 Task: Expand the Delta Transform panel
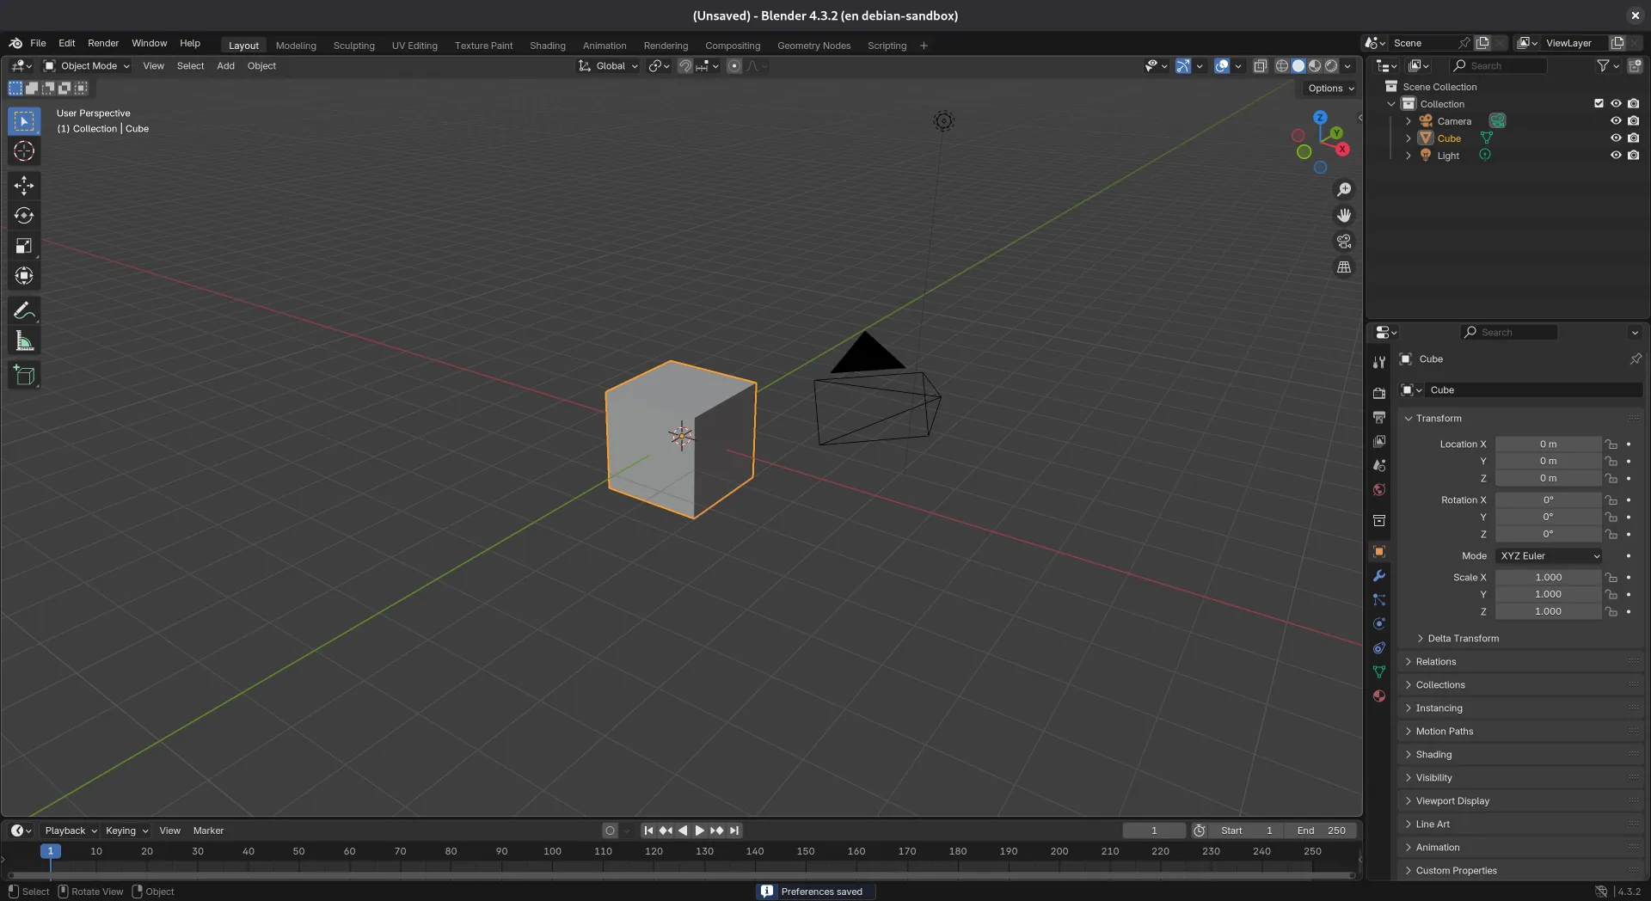tap(1463, 639)
